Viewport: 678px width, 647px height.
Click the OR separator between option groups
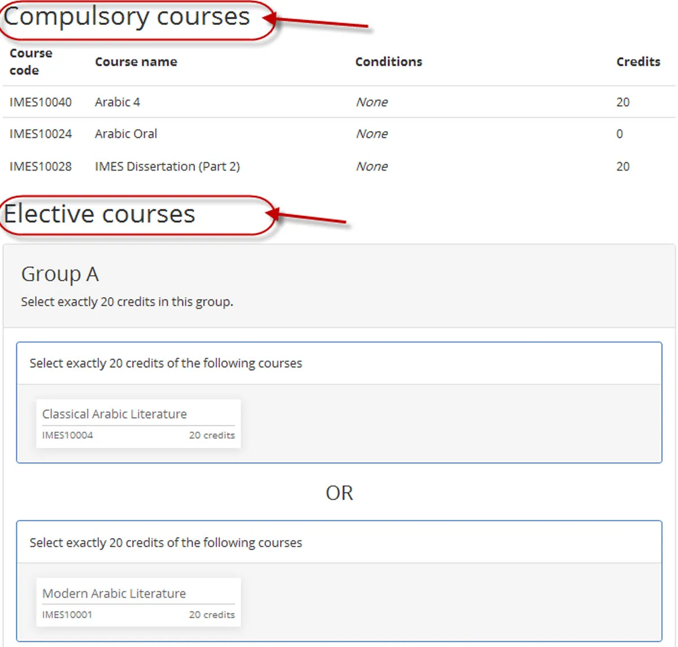tap(339, 493)
